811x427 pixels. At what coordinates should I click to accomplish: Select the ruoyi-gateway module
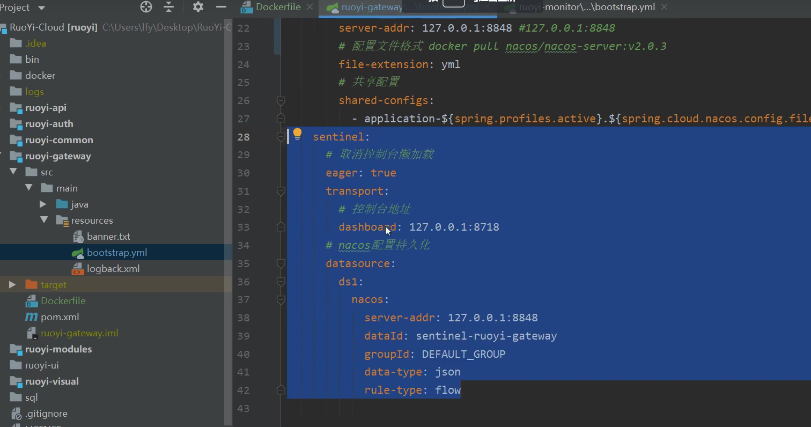point(58,156)
